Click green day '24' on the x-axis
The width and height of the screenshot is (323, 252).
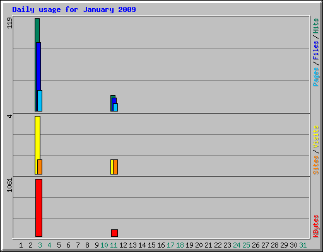237,245
